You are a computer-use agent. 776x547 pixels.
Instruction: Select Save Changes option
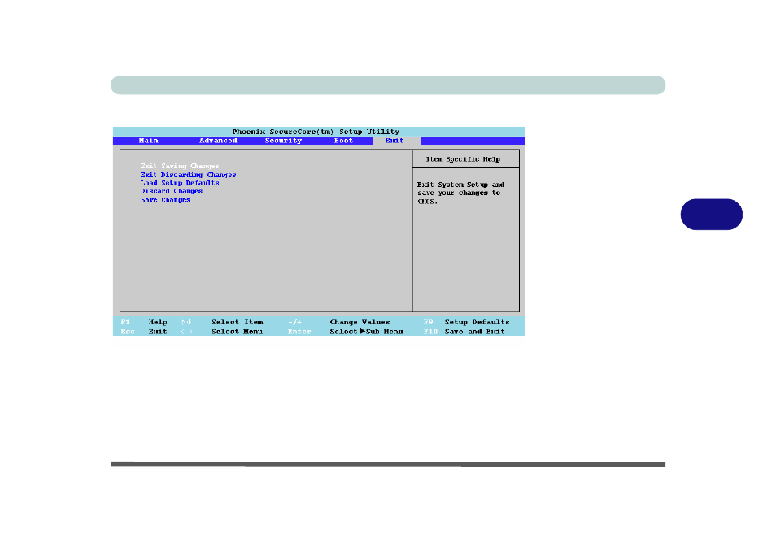point(166,200)
